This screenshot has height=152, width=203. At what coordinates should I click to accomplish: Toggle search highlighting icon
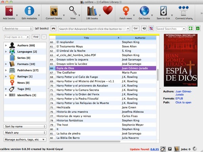(x=151, y=28)
